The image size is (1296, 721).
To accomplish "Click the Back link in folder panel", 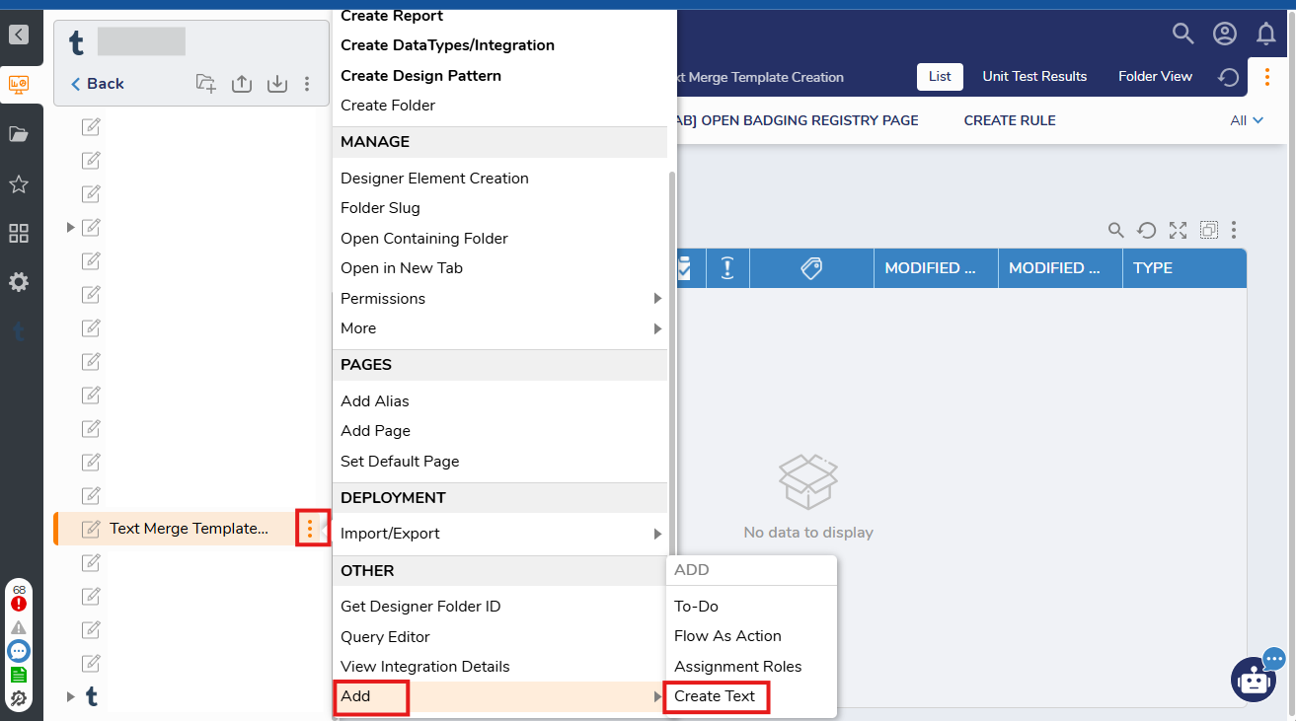I will [x=98, y=84].
